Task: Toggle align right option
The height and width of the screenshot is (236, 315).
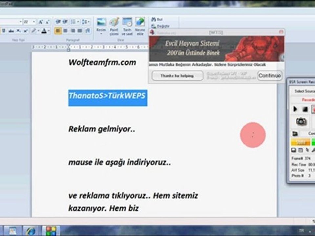Action: click(x=73, y=31)
